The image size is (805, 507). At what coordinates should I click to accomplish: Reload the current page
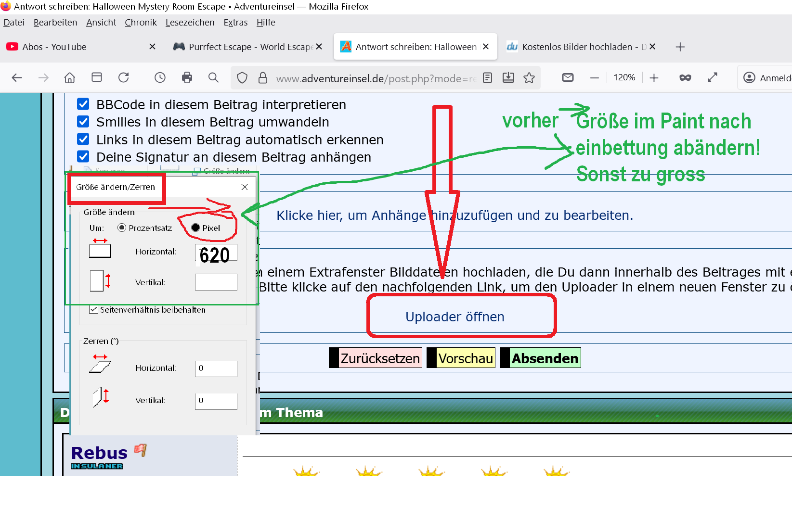(124, 77)
